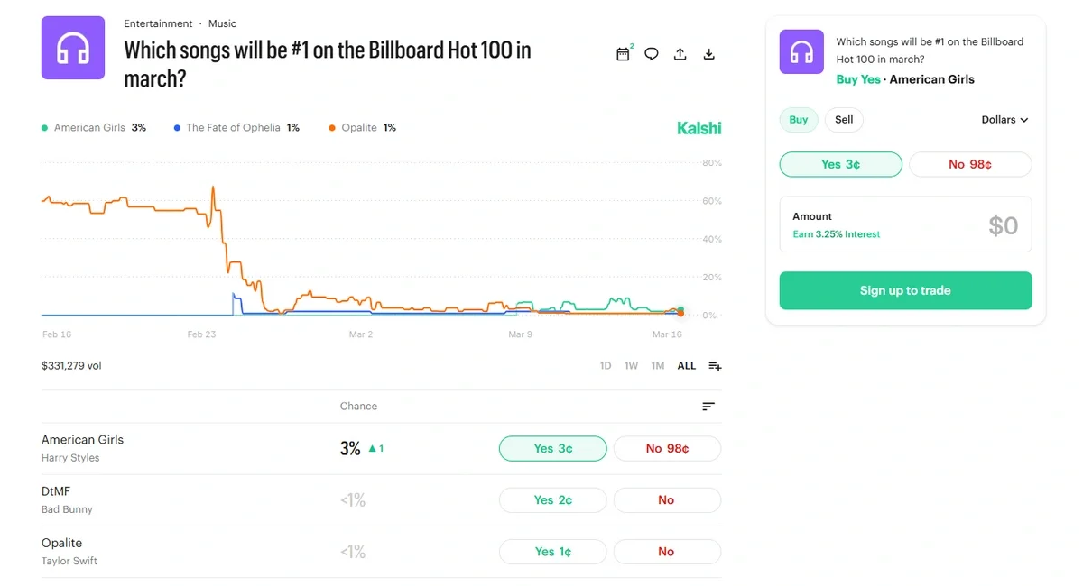Viewport: 1083px width, 586px height.
Task: Click the Sign up to trade button
Action: click(905, 290)
